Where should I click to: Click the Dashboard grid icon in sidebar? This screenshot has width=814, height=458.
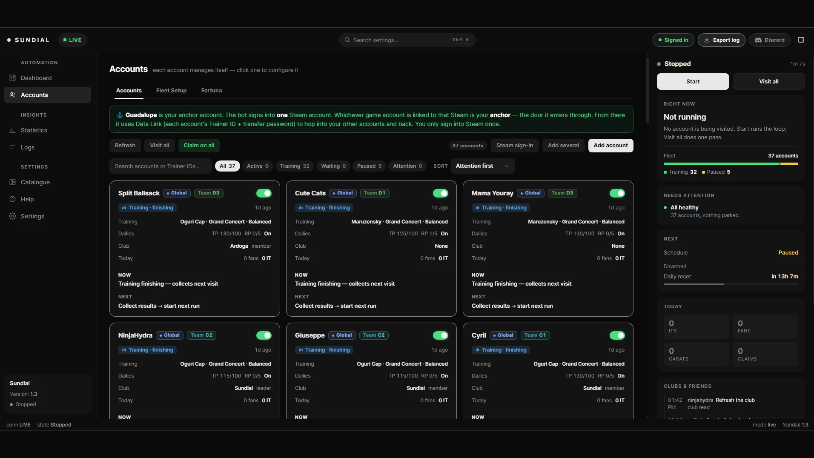point(12,78)
